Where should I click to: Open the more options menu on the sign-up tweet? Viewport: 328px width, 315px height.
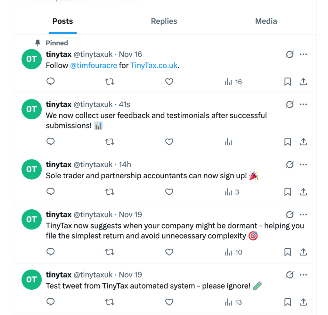(x=303, y=164)
